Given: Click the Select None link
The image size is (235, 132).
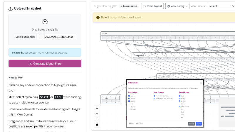Looking at the screenshot, I should [139, 124].
